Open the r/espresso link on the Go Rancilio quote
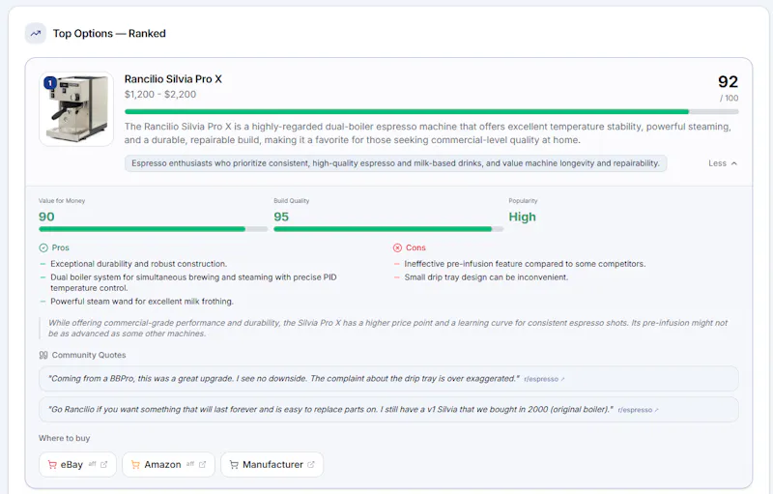 638,410
